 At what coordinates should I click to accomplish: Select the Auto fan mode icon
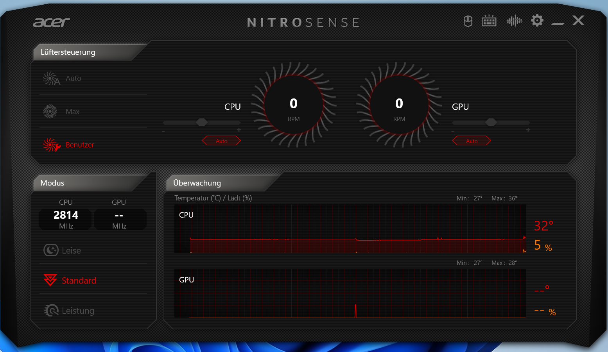pyautogui.click(x=51, y=79)
